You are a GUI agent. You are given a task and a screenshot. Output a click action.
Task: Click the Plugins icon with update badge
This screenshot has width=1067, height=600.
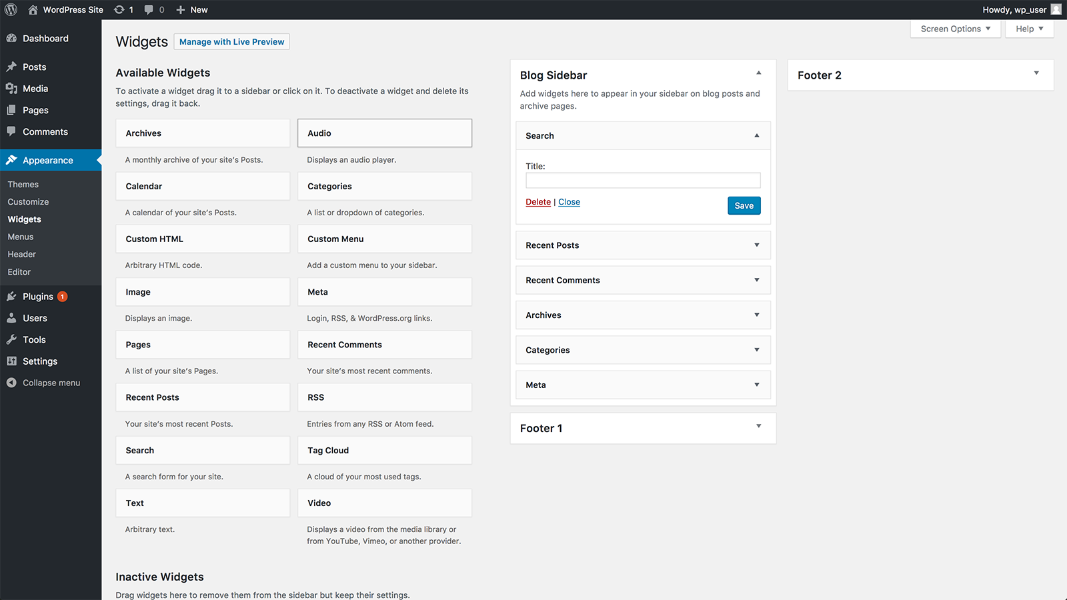(11, 296)
